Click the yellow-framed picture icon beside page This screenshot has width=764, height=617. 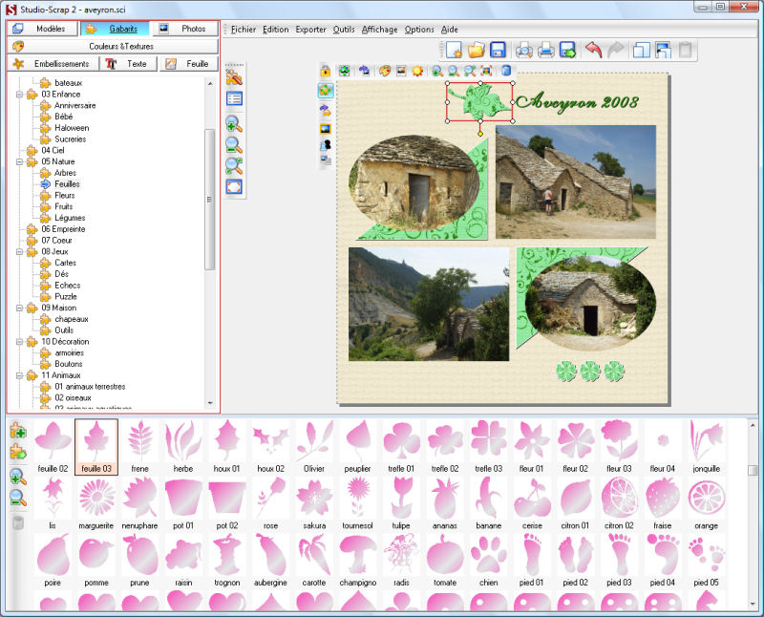(326, 129)
